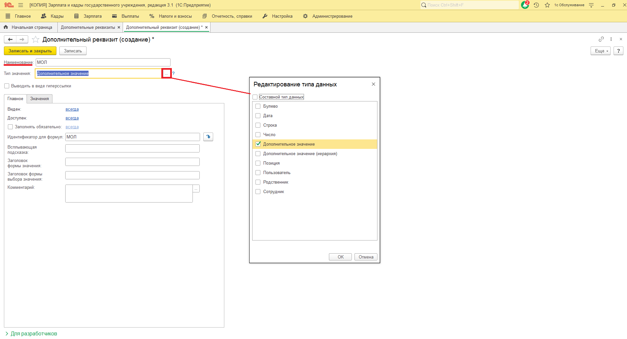Image resolution: width=627 pixels, height=339 pixels.
Task: Check the Пользователь type
Action: (x=258, y=173)
